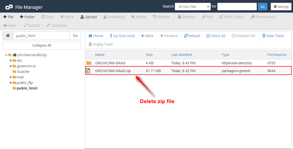Select the GROWCRM-SAAS folder name
Screen dimensions: 293x149
coord(110,63)
